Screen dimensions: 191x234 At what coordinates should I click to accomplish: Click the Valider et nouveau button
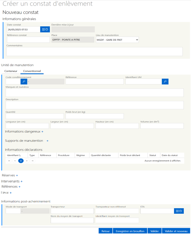pos(176,231)
